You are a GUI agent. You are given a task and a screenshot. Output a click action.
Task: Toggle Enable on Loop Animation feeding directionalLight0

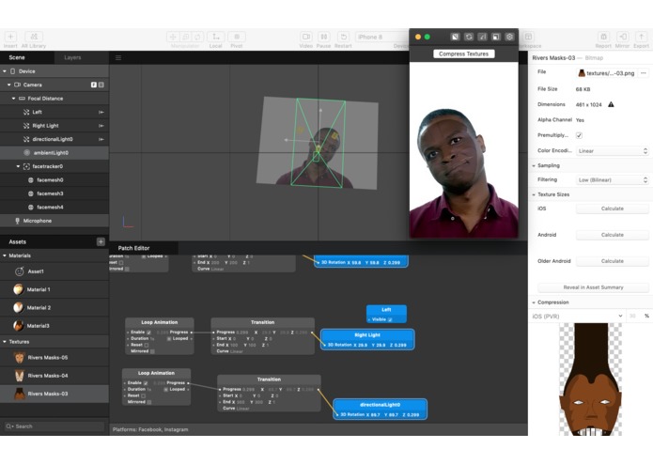146,383
